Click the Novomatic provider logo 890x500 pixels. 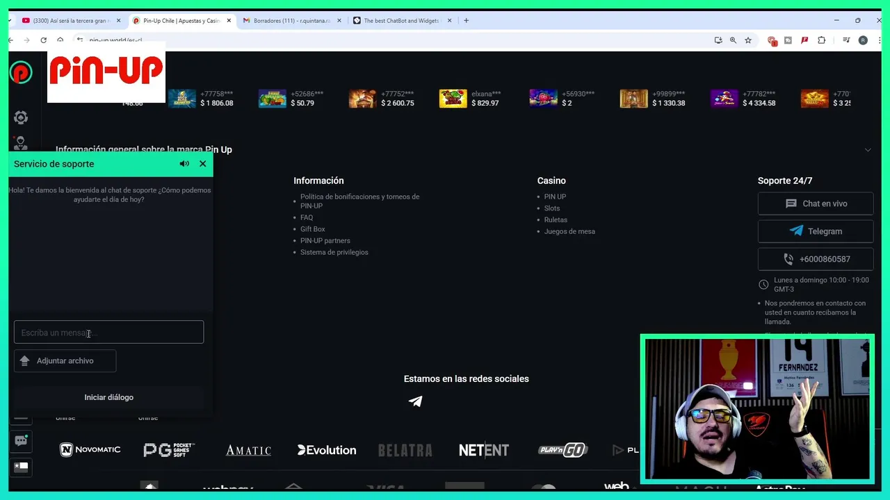click(x=90, y=450)
